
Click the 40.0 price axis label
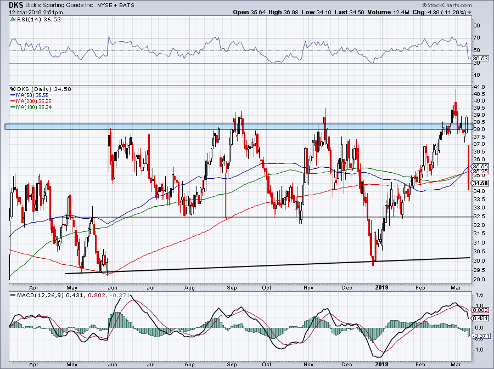coord(479,101)
